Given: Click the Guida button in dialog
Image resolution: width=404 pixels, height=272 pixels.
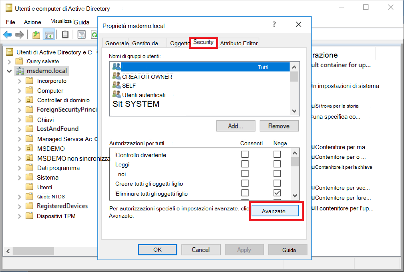Looking at the screenshot, I should coord(288,250).
